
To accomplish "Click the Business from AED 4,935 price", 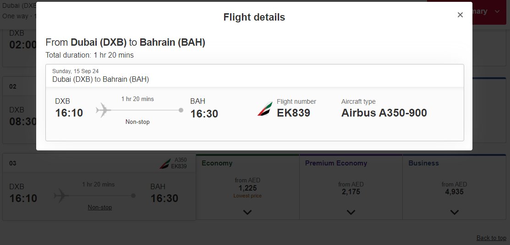I will 454,188.
